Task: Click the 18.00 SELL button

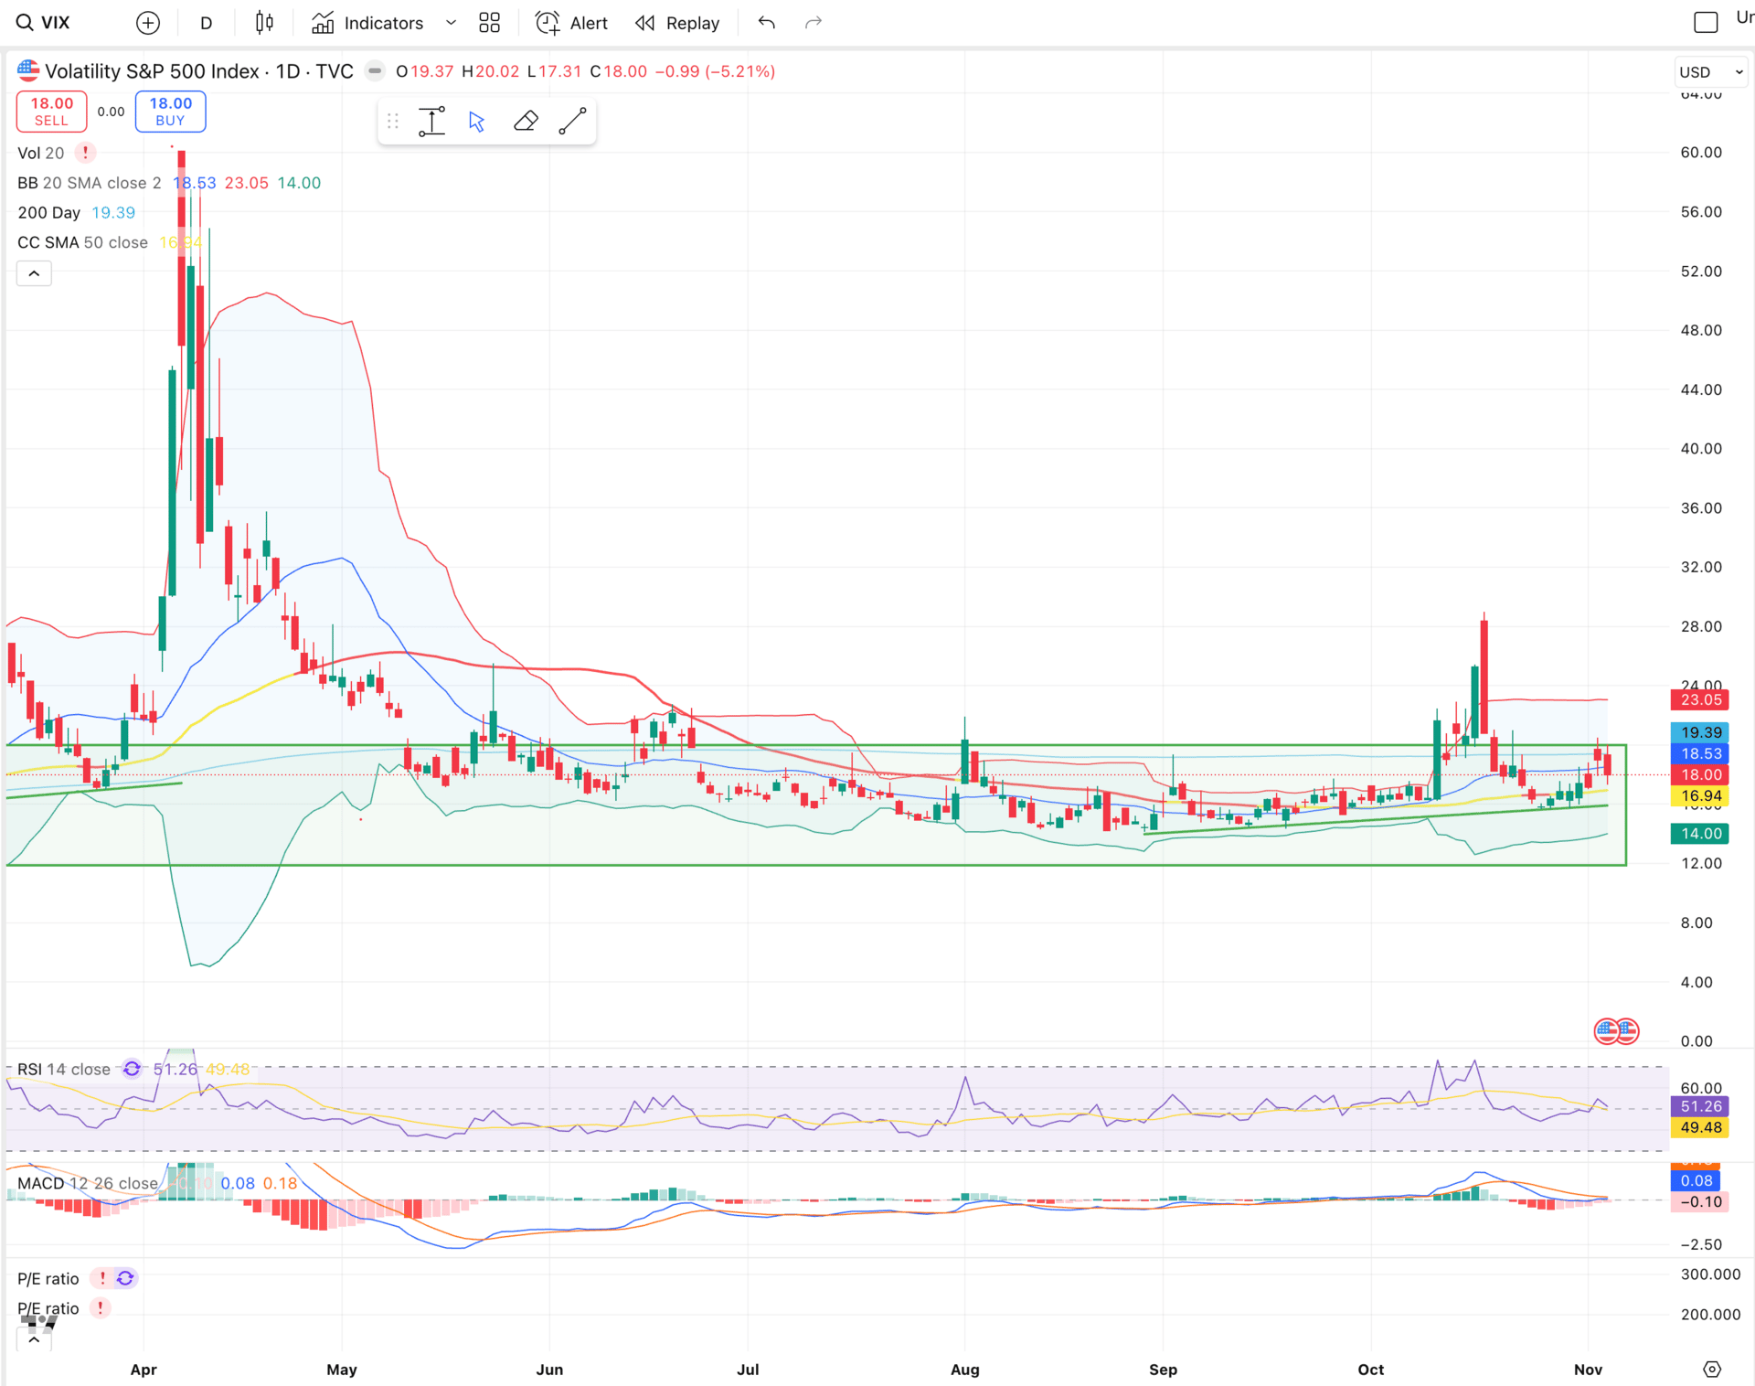Action: coord(51,112)
